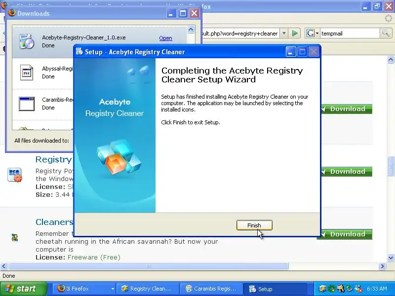Click the horizontal scrollbar thumb in Firefox
Image resolution: width=395 pixels, height=296 pixels.
[x=148, y=266]
